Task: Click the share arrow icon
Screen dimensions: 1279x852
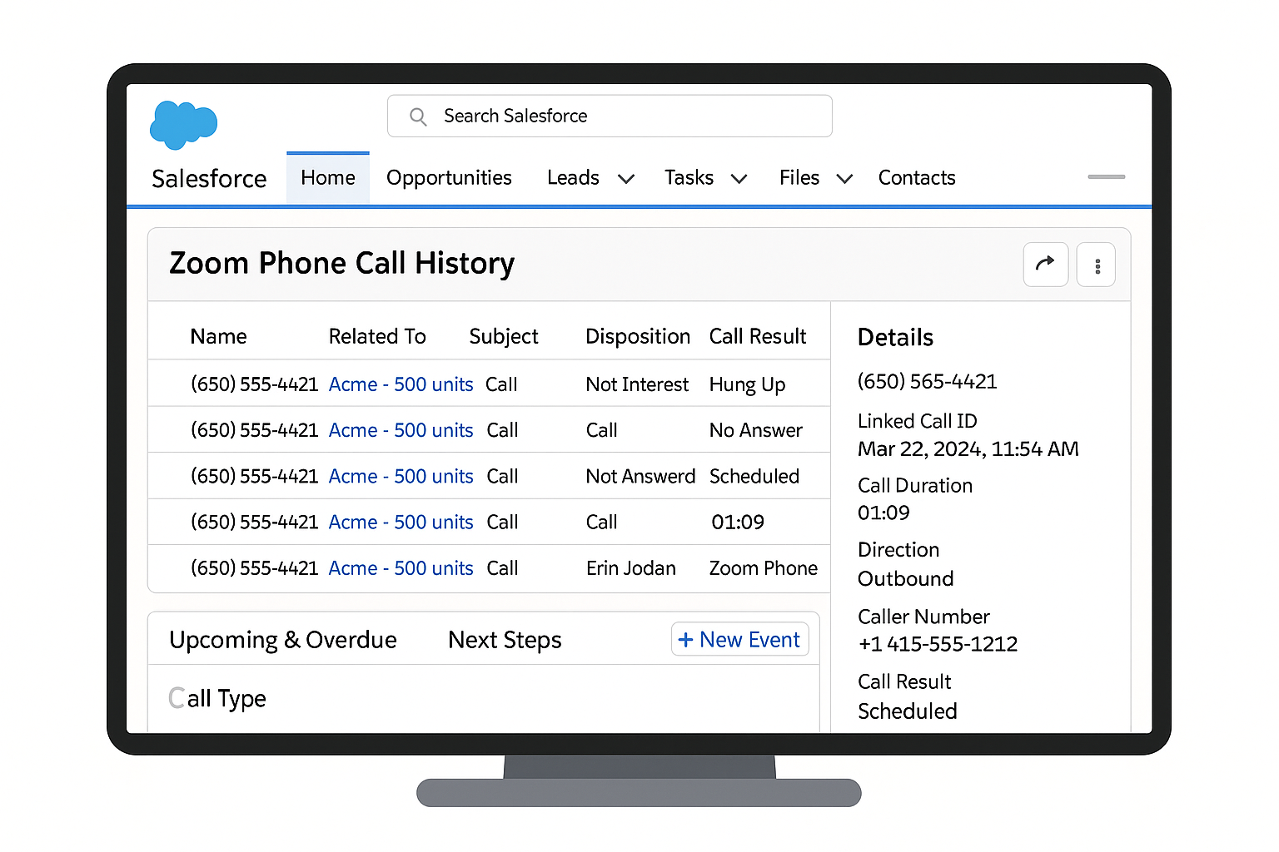Action: click(1045, 265)
